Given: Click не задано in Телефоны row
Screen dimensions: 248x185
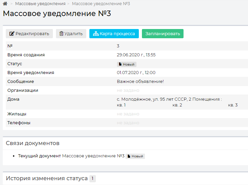Looking at the screenshot, I should tap(128, 123).
